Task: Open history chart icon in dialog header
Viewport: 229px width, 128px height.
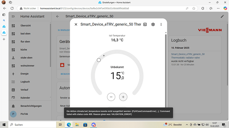Action: 145,24
